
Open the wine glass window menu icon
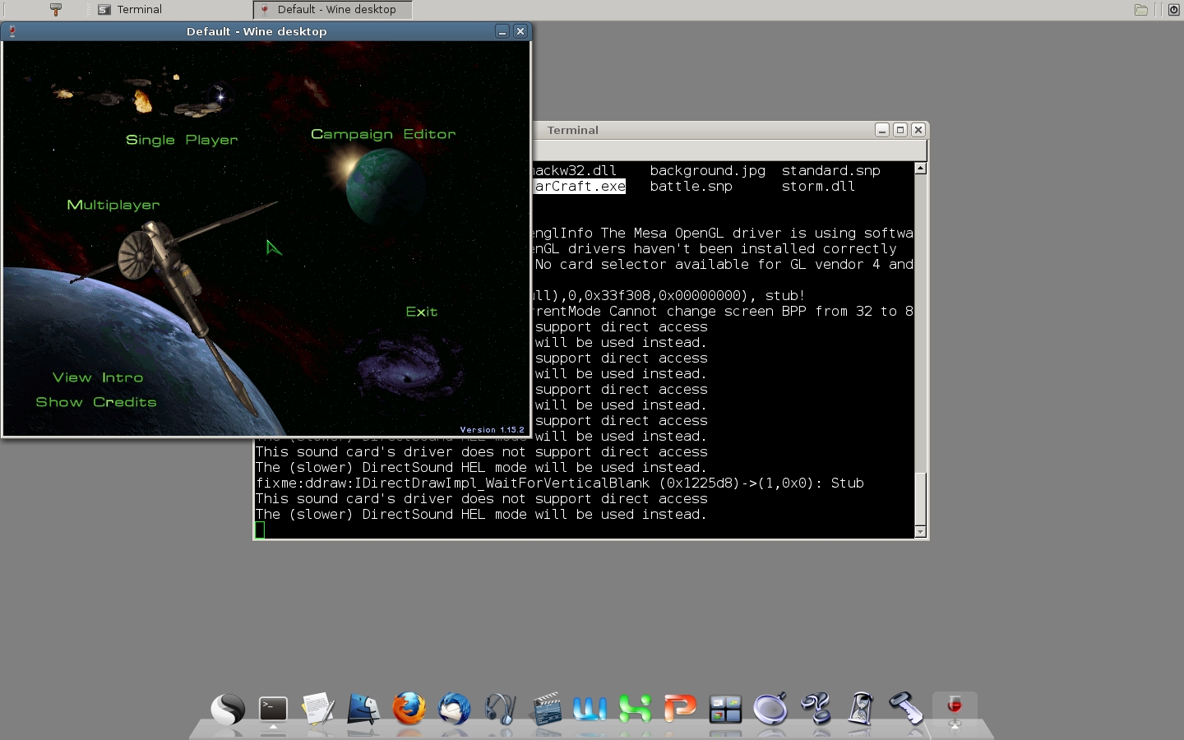(12, 31)
